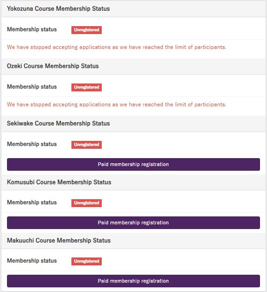Viewport: 267px width, 292px height.
Task: Click the Yokozuna course Unregistered badge
Action: click(86, 30)
